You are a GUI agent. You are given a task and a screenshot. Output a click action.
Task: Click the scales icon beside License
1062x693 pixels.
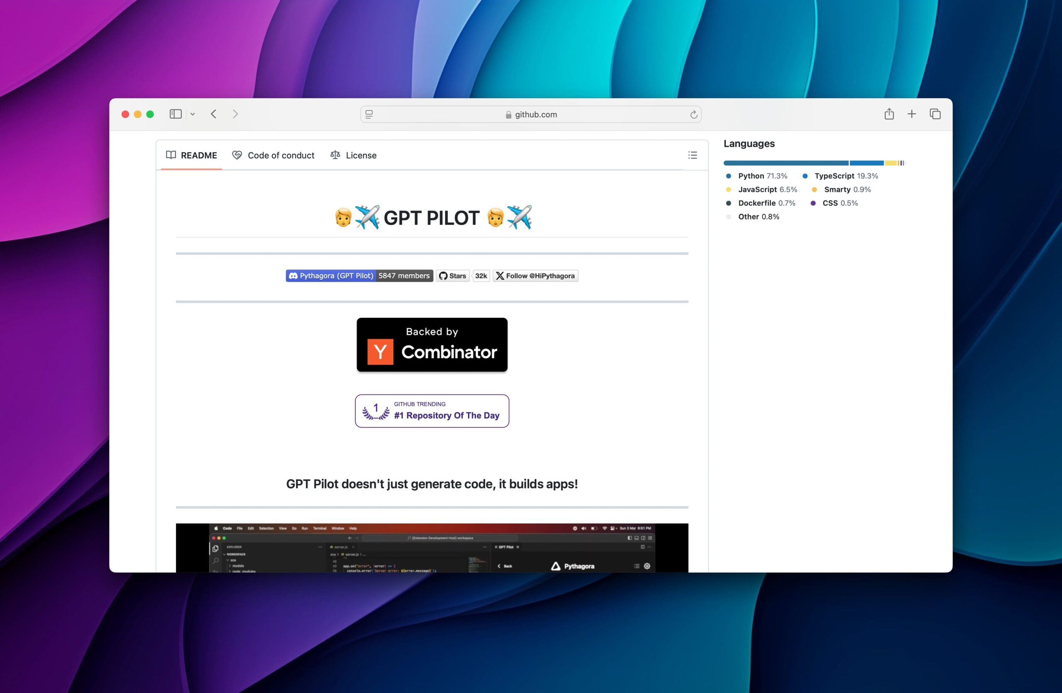pyautogui.click(x=335, y=155)
